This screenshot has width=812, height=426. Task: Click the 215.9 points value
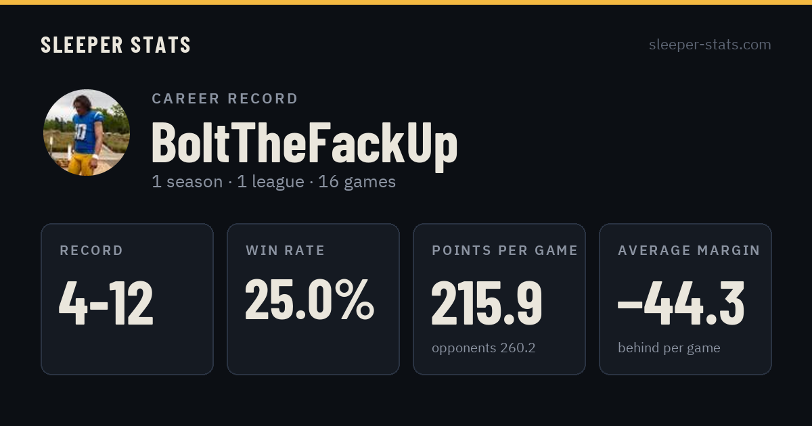(487, 302)
